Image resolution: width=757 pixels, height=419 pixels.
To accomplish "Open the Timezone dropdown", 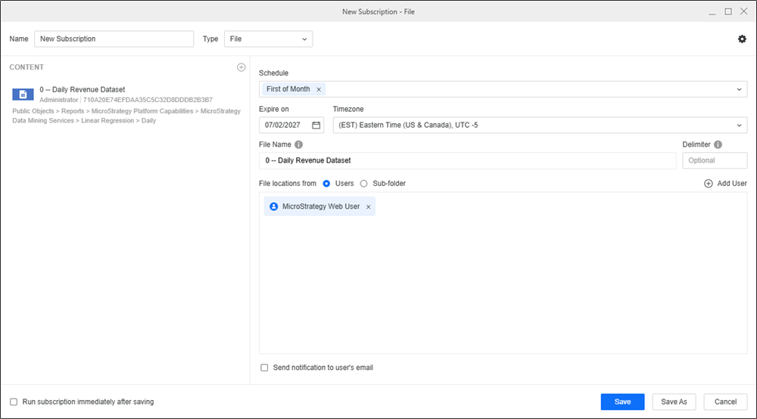I will click(540, 126).
